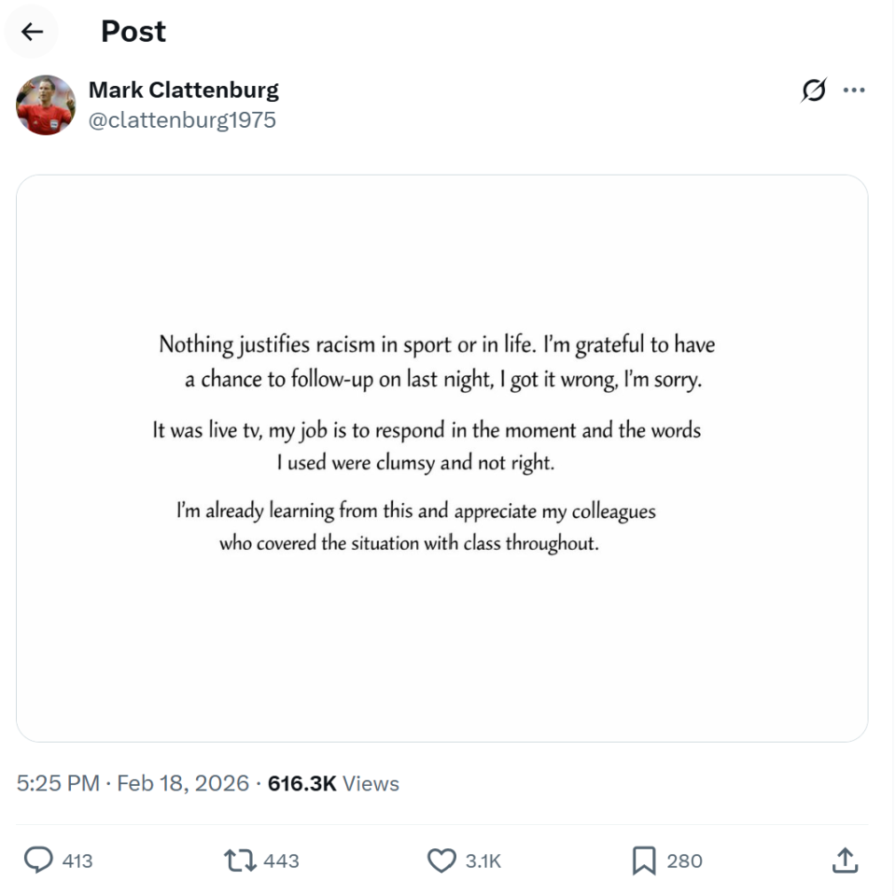Viewport: 896px width, 896px height.
Task: Open the three-dot More options menu
Action: point(854,91)
